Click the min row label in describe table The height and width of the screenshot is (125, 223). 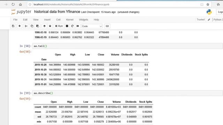click(x=39, y=122)
